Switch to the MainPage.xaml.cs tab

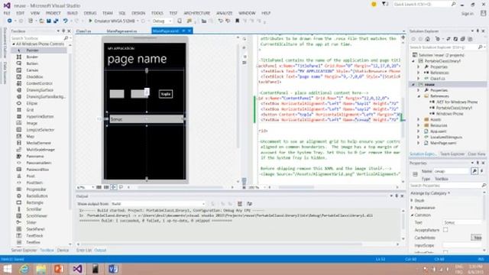[x=122, y=31]
